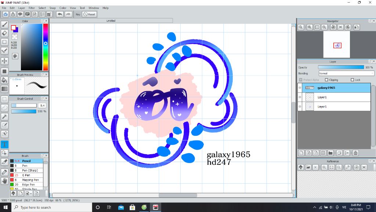The image size is (376, 212).
Task: Select the Lasso tool
Action: [4, 108]
